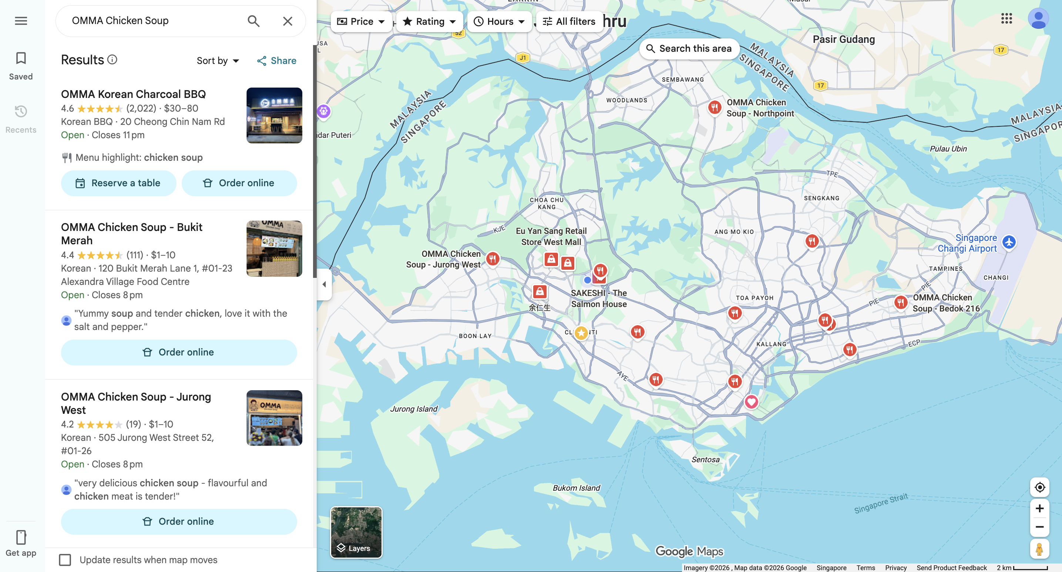The width and height of the screenshot is (1062, 572).
Task: Show Results info icon
Action: pos(112,60)
